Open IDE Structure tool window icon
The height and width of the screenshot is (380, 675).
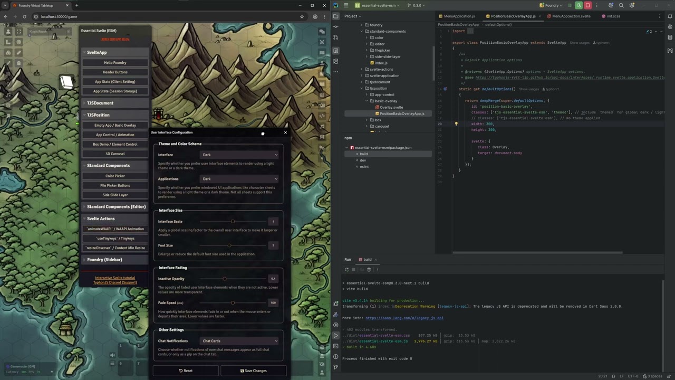click(x=336, y=62)
